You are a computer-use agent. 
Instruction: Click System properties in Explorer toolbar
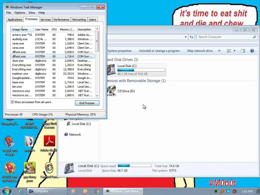pos(120,51)
